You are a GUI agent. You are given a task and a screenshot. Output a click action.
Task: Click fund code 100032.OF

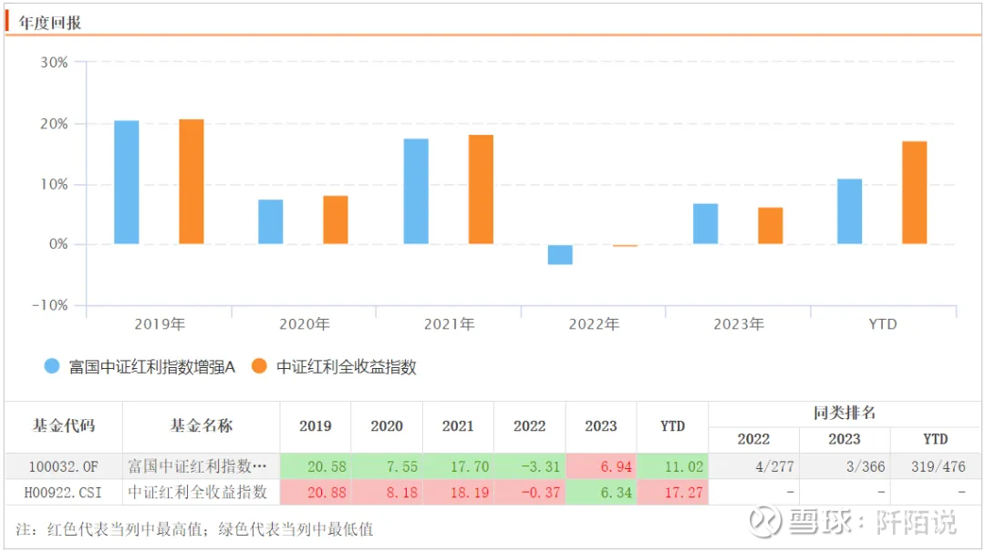(x=64, y=466)
